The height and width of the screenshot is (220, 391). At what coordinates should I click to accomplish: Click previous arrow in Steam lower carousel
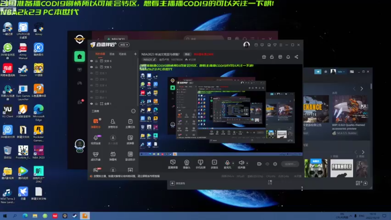click(356, 152)
